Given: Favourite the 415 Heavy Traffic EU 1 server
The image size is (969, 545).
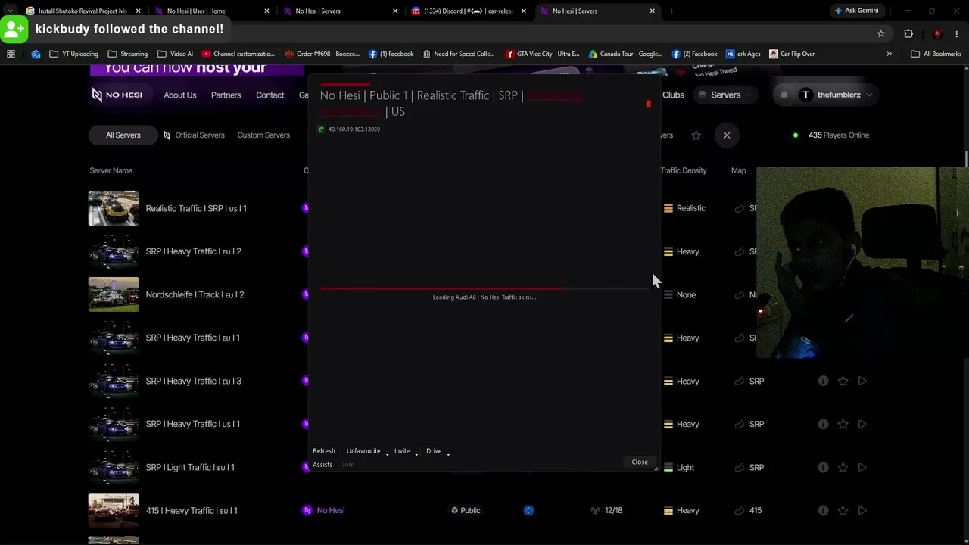Looking at the screenshot, I should click(843, 510).
